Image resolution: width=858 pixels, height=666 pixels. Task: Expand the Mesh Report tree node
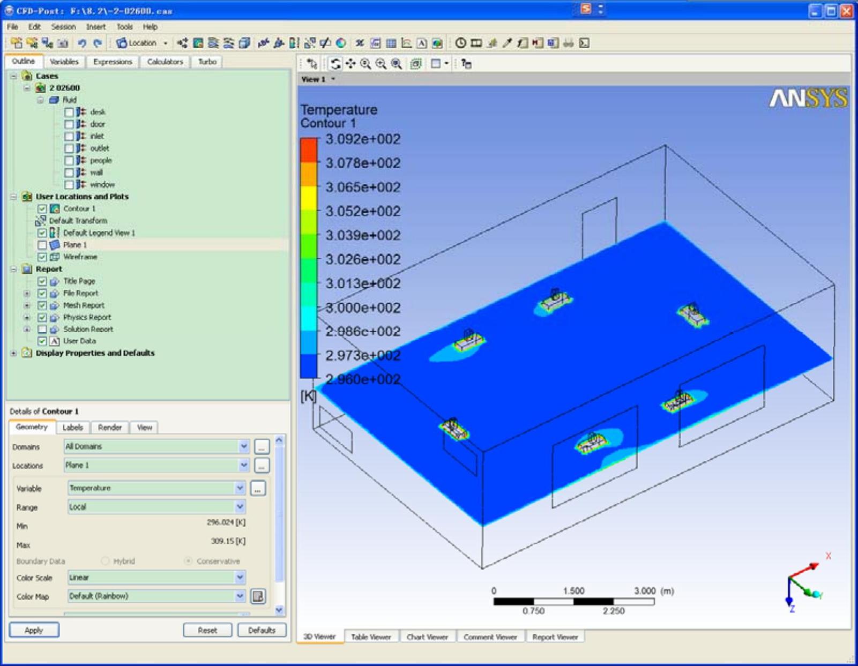(x=27, y=305)
